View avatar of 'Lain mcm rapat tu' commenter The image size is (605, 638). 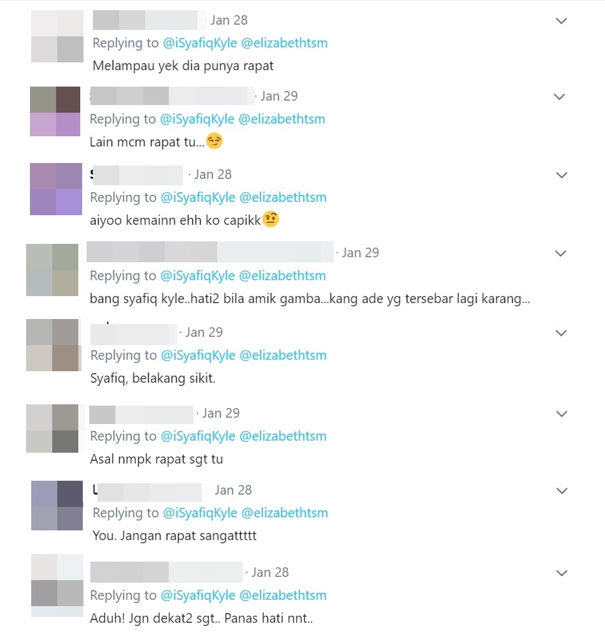[x=55, y=111]
